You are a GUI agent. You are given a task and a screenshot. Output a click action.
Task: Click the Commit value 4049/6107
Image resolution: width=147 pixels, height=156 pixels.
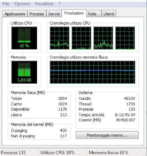click(x=125, y=120)
